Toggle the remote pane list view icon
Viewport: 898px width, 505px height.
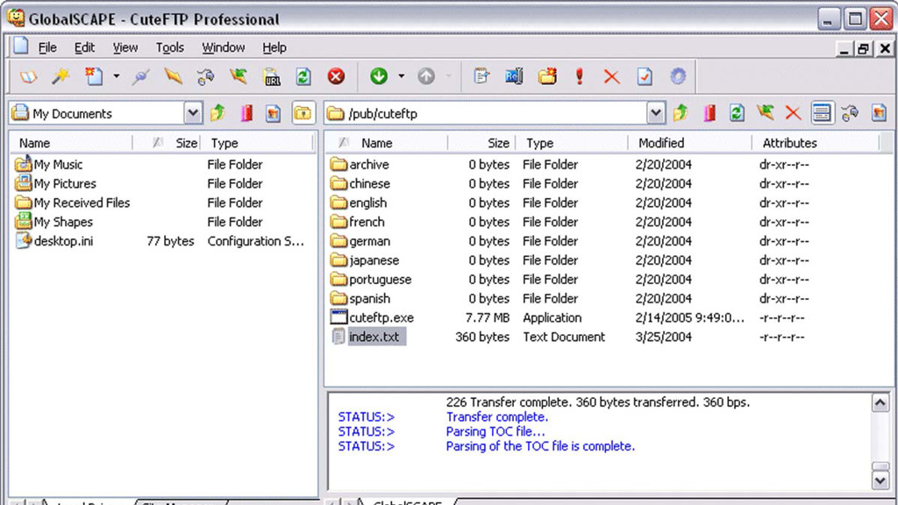coord(822,113)
